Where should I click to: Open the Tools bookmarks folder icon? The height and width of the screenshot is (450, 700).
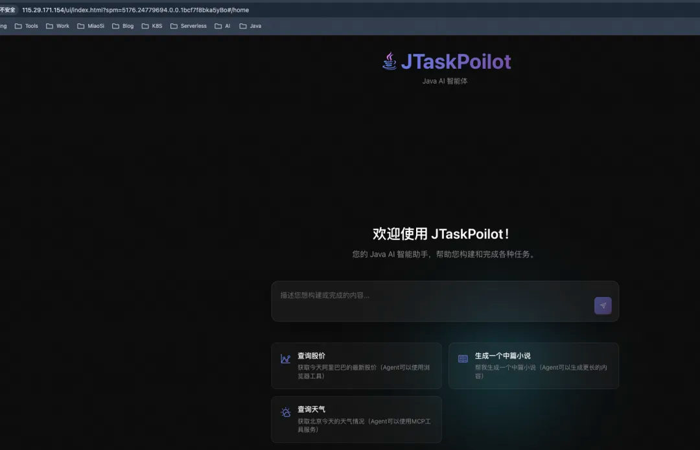[x=17, y=26]
